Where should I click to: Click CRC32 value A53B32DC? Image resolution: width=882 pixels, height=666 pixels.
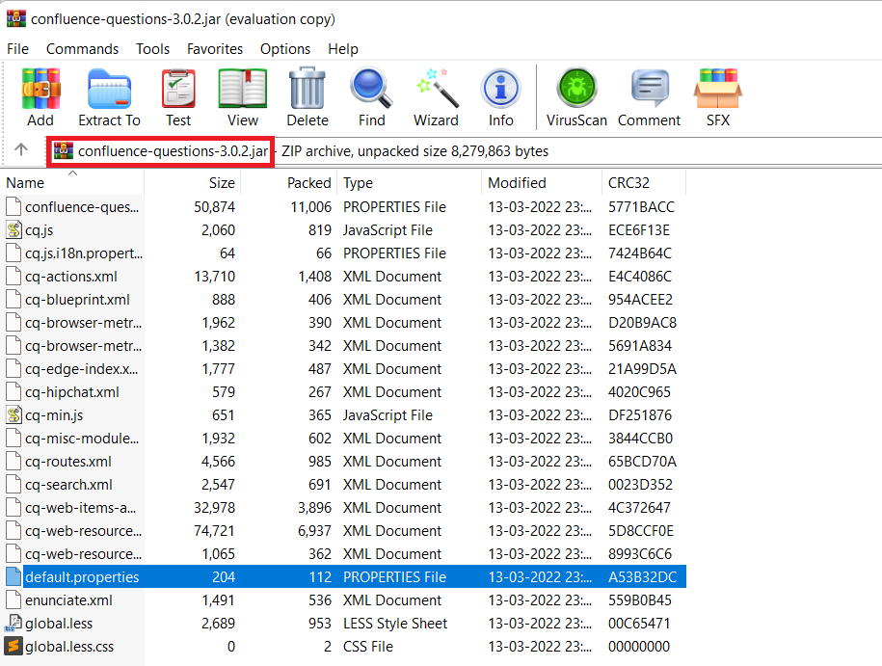point(642,576)
